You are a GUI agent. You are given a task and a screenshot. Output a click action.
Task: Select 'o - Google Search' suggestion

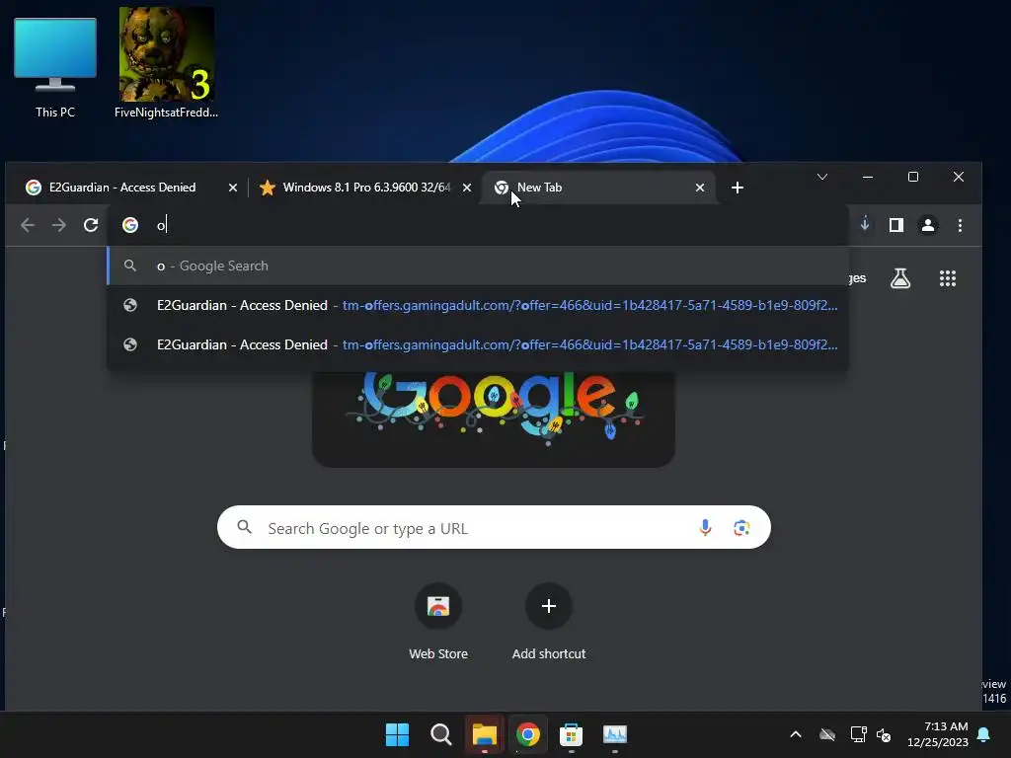[x=478, y=265]
